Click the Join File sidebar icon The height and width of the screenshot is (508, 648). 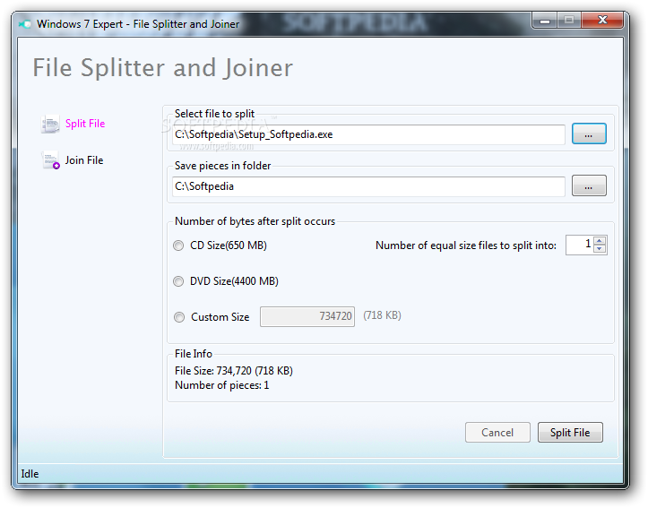[x=50, y=160]
